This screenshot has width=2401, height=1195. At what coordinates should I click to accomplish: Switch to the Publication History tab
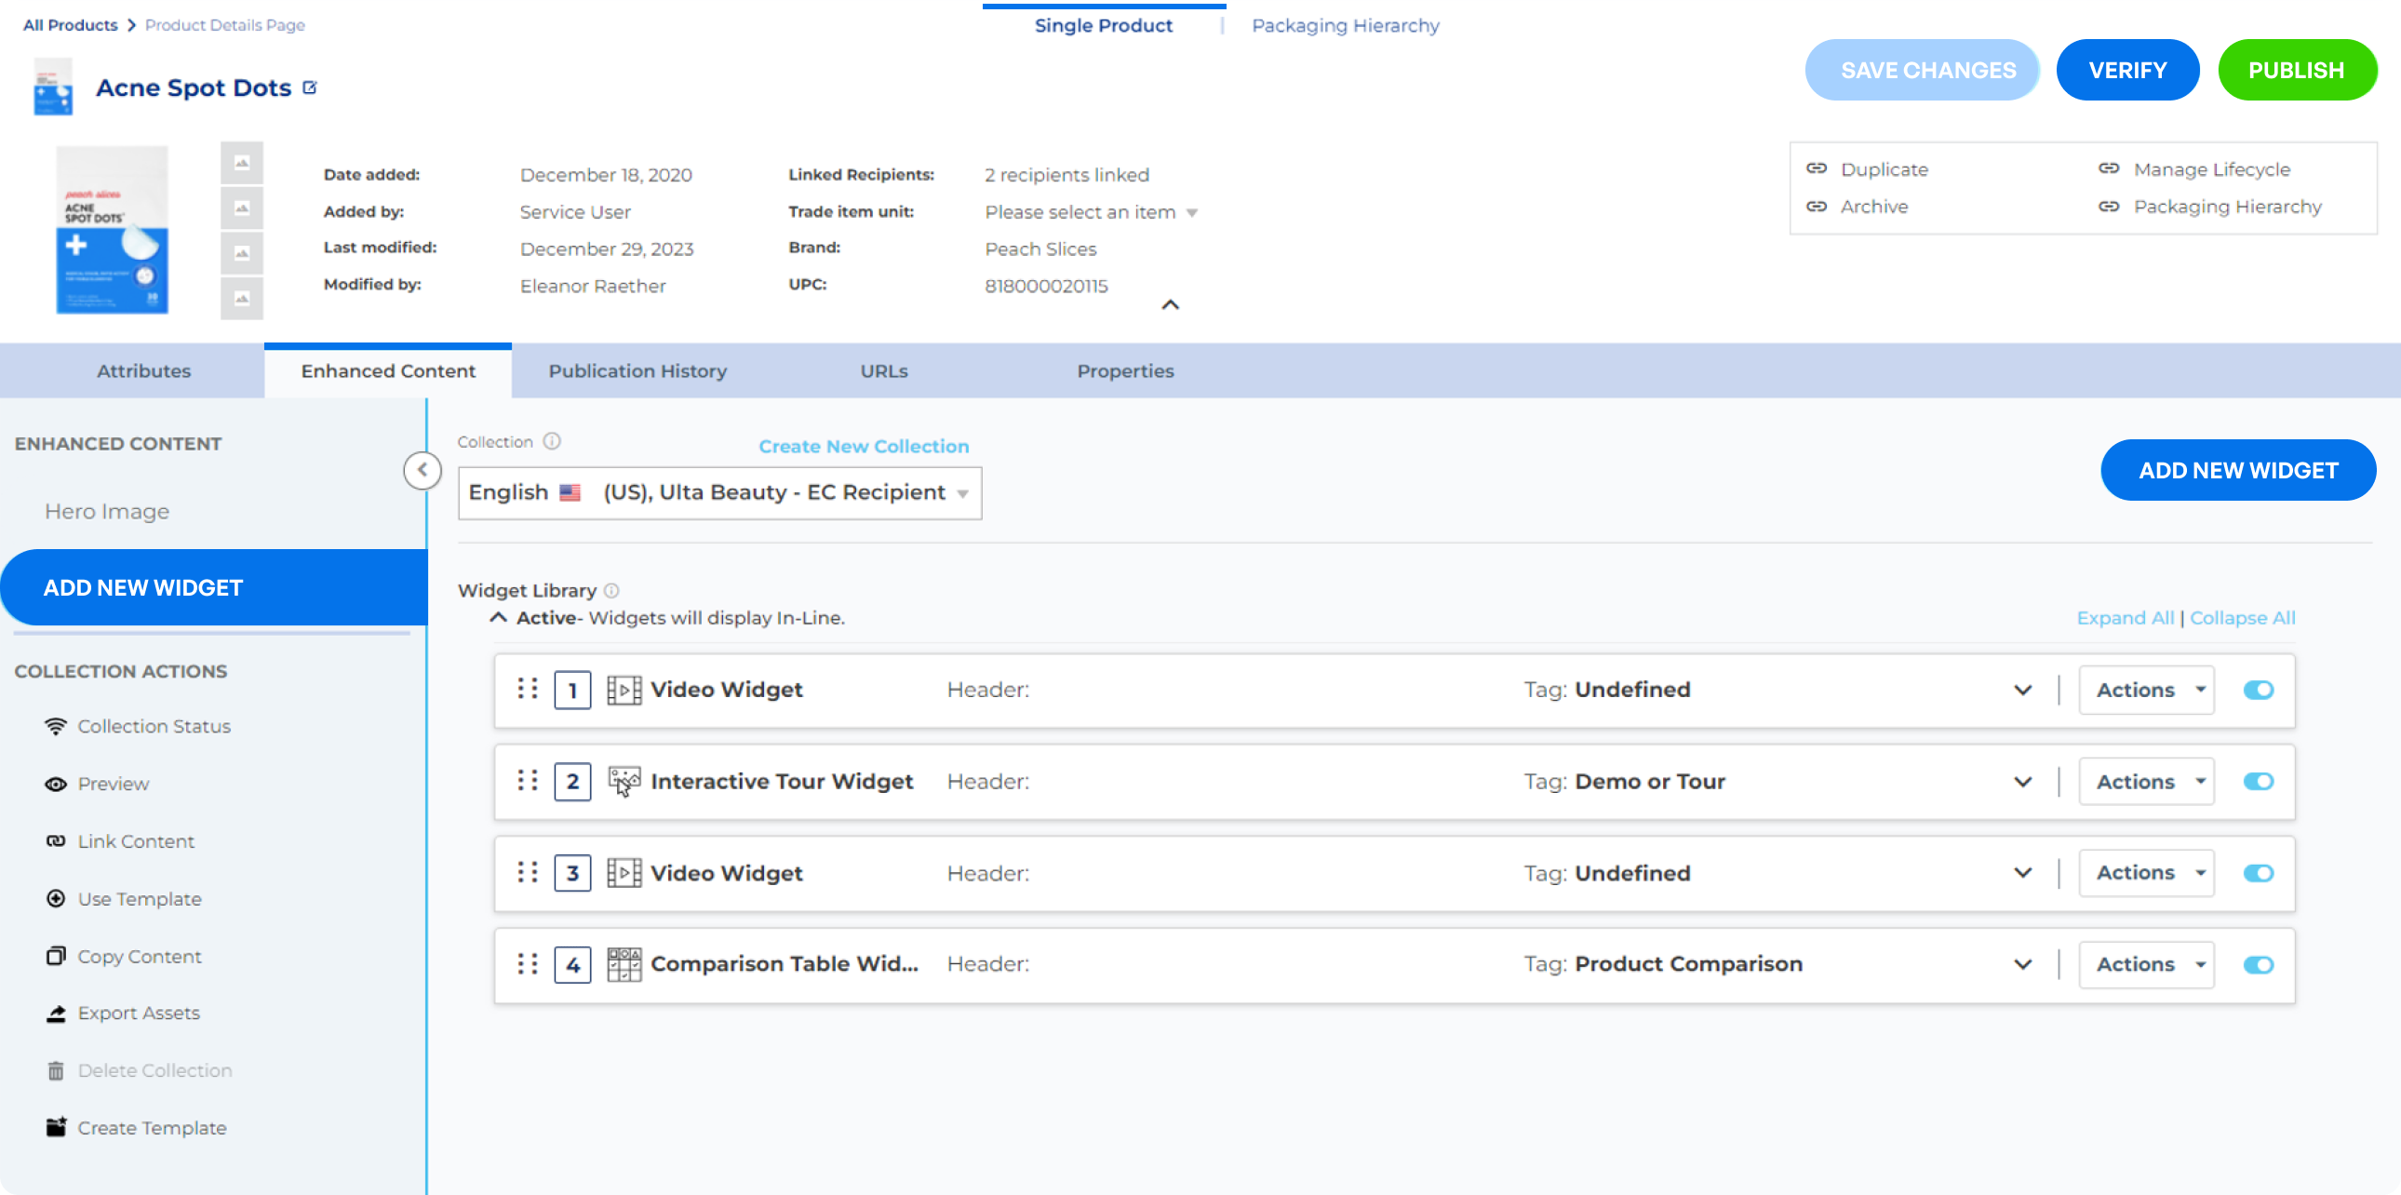(x=637, y=371)
